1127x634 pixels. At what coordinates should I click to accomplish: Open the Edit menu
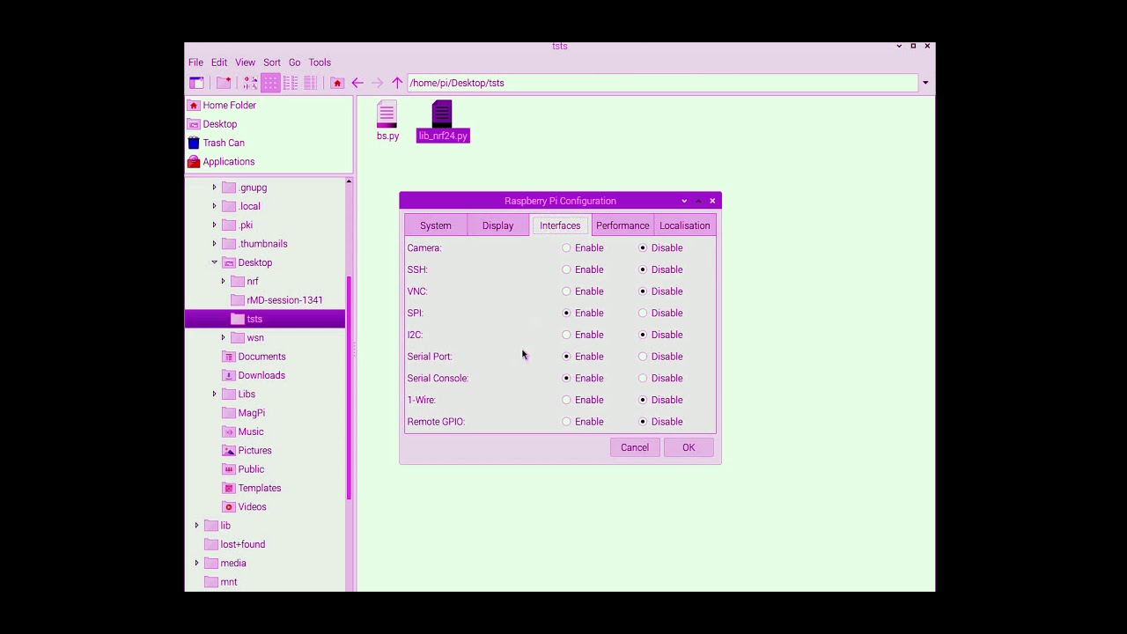(x=219, y=63)
